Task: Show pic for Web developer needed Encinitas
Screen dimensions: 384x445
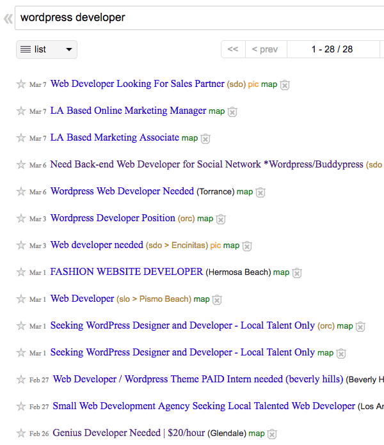Action: [216, 246]
